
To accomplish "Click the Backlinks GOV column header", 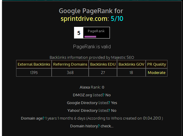I will coord(131,64).
